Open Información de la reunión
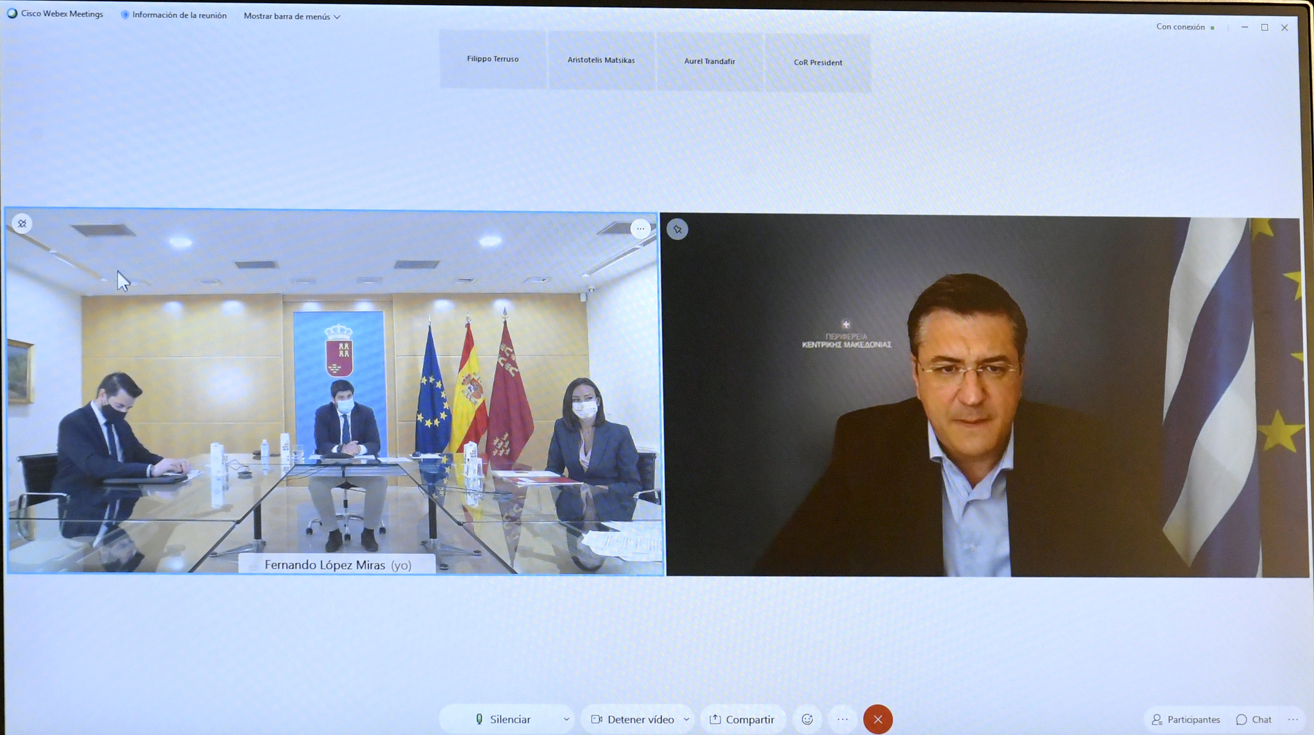 [174, 15]
